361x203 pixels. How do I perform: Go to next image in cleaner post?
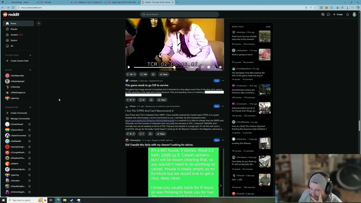(x=221, y=186)
